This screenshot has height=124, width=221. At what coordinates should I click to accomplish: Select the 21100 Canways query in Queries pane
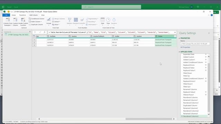(17, 35)
